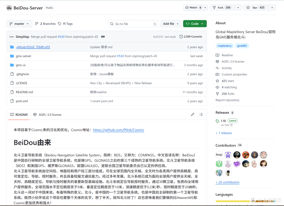284x206 pixels.
Task: Click the SleepNap commit author avatar
Action: click(x=12, y=37)
